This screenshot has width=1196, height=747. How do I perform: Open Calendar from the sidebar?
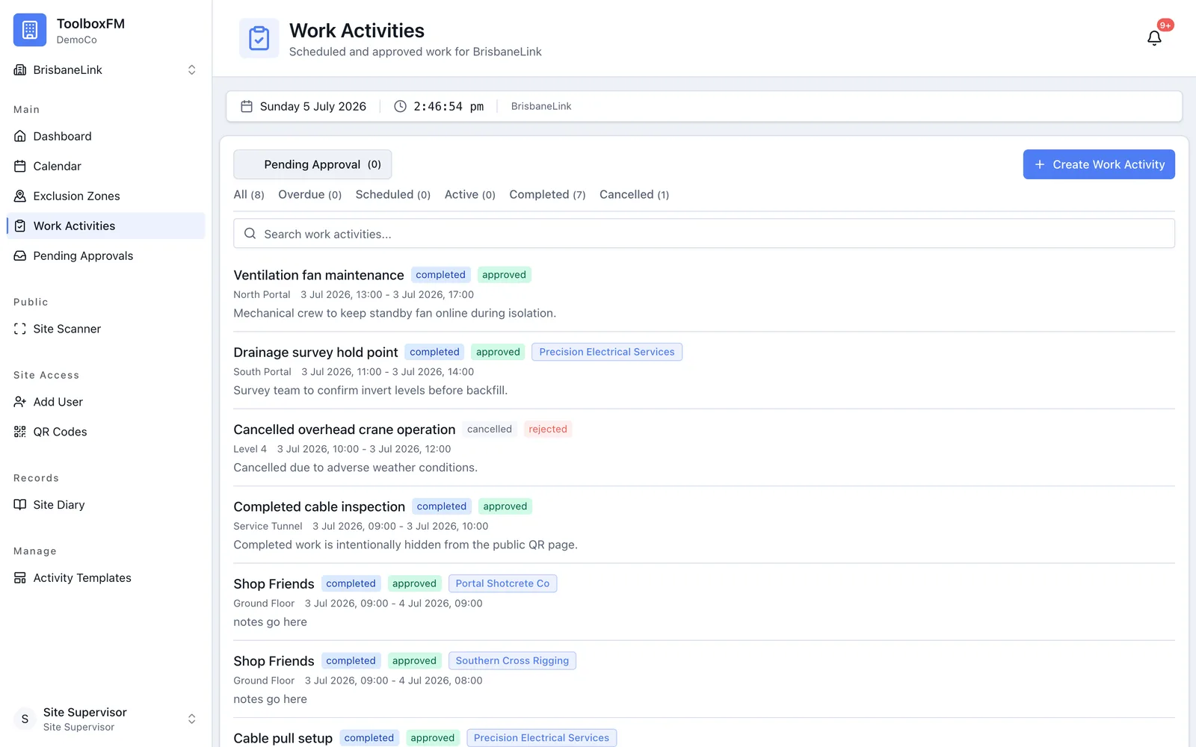[x=105, y=166]
